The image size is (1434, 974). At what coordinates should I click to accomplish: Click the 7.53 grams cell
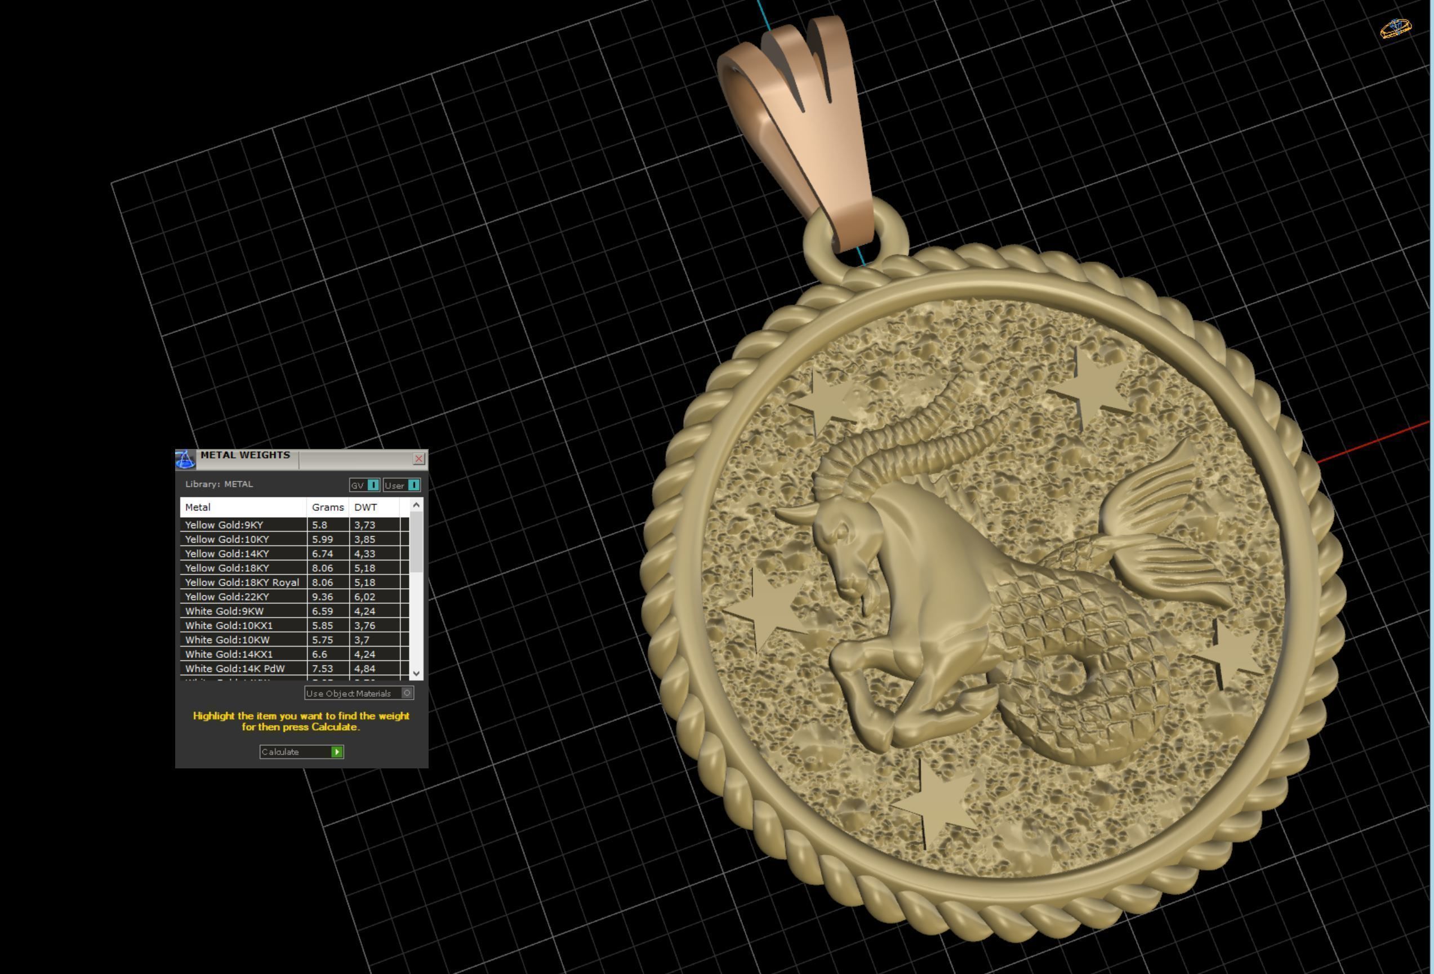(328, 669)
